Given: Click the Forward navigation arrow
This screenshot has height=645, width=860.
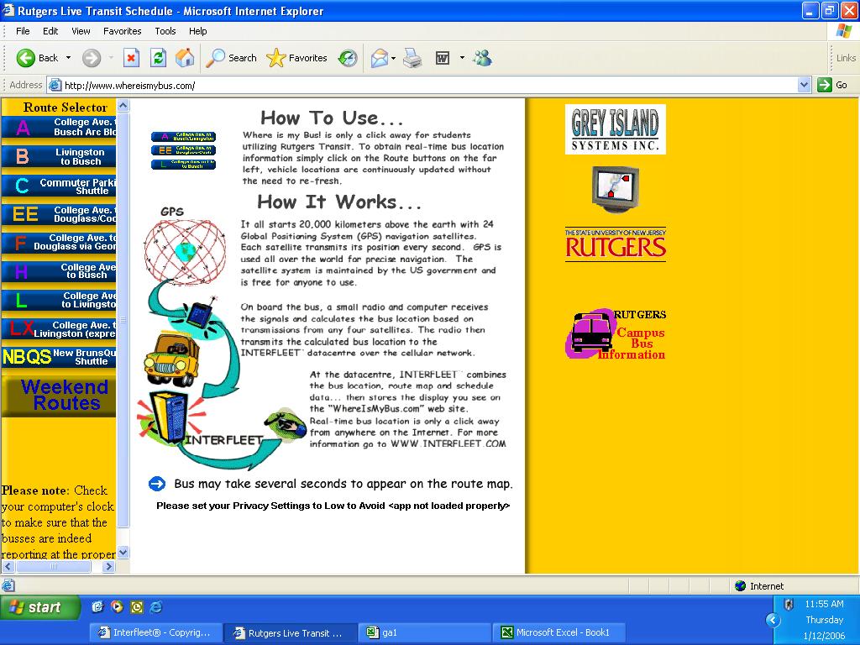Looking at the screenshot, I should 91,58.
